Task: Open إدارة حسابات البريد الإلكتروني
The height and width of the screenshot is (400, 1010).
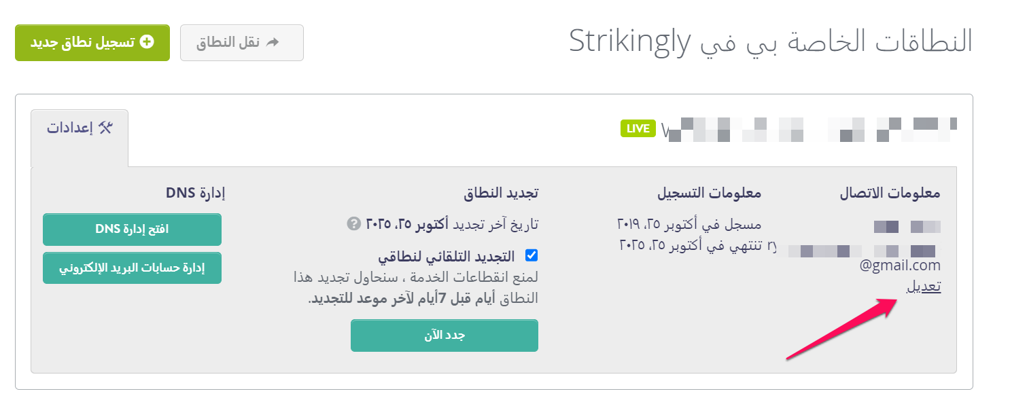Action: tap(132, 268)
